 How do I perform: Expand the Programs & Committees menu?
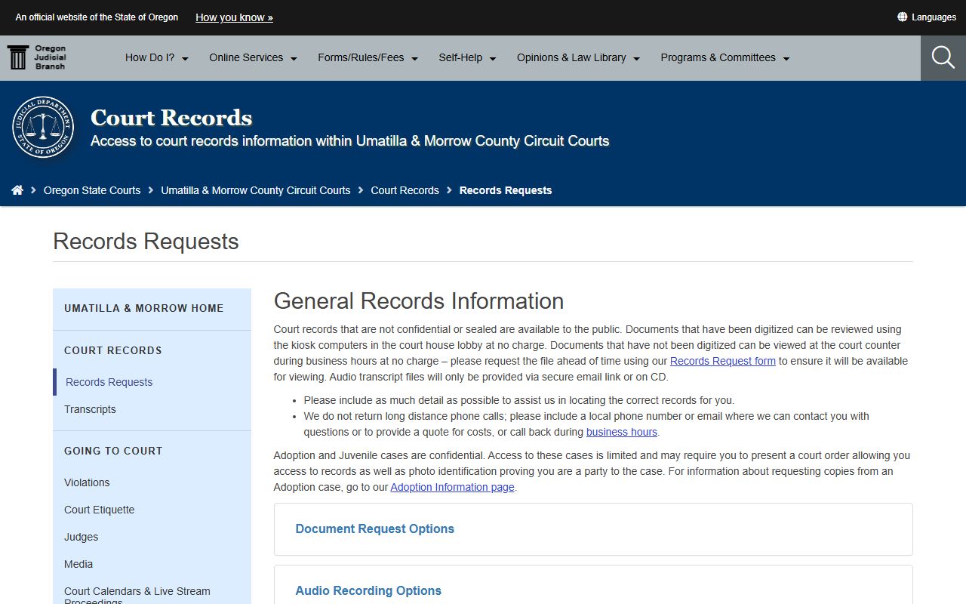pos(724,57)
